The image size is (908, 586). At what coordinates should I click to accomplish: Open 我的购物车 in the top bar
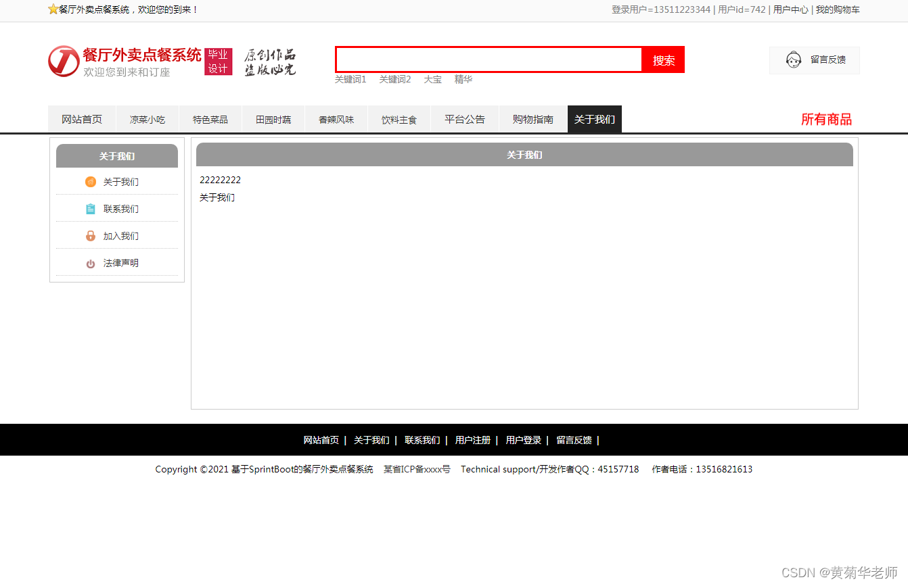click(838, 9)
